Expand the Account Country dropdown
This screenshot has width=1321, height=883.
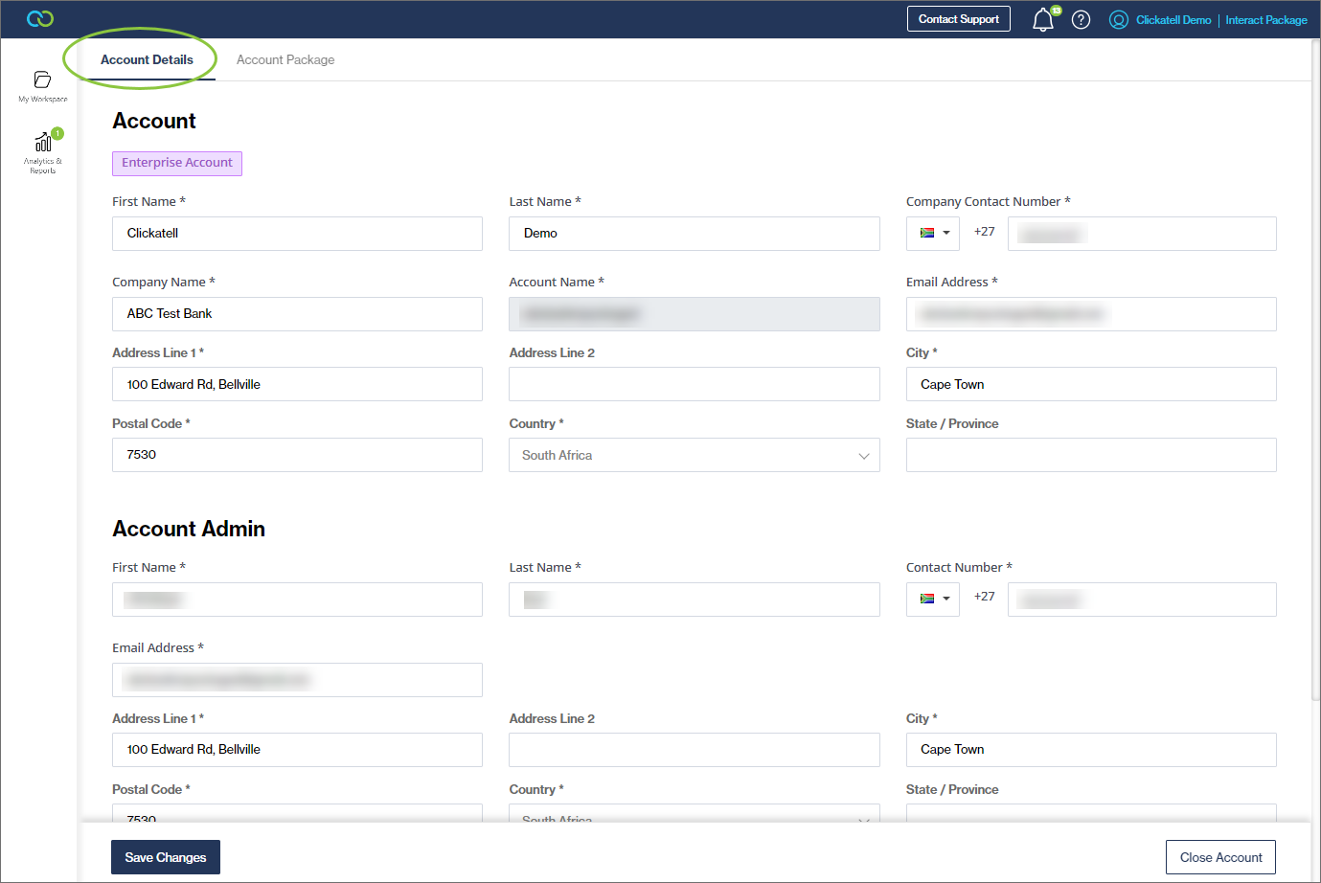tap(694, 456)
